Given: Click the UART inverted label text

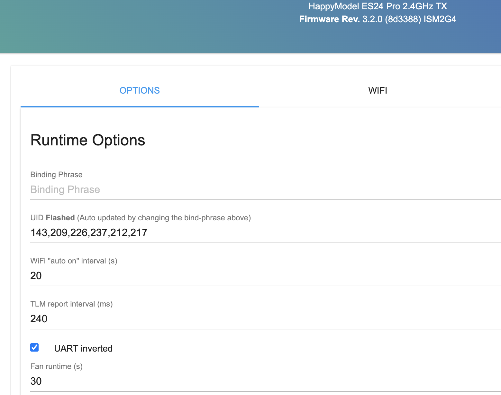Looking at the screenshot, I should [x=84, y=348].
